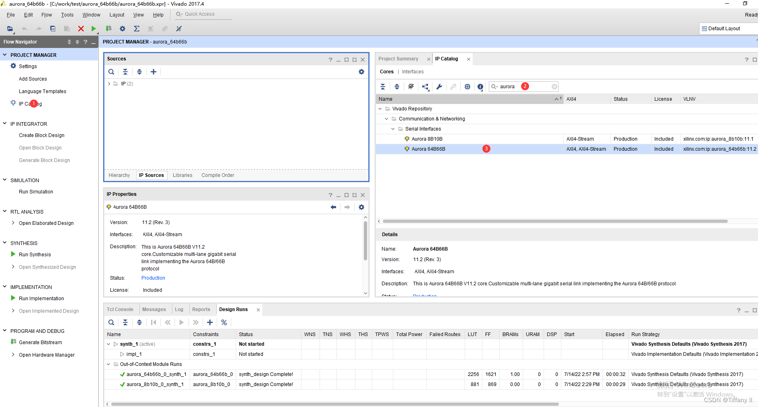Click percent progress icon in Design Runs
The height and width of the screenshot is (407, 758).
pos(224,322)
